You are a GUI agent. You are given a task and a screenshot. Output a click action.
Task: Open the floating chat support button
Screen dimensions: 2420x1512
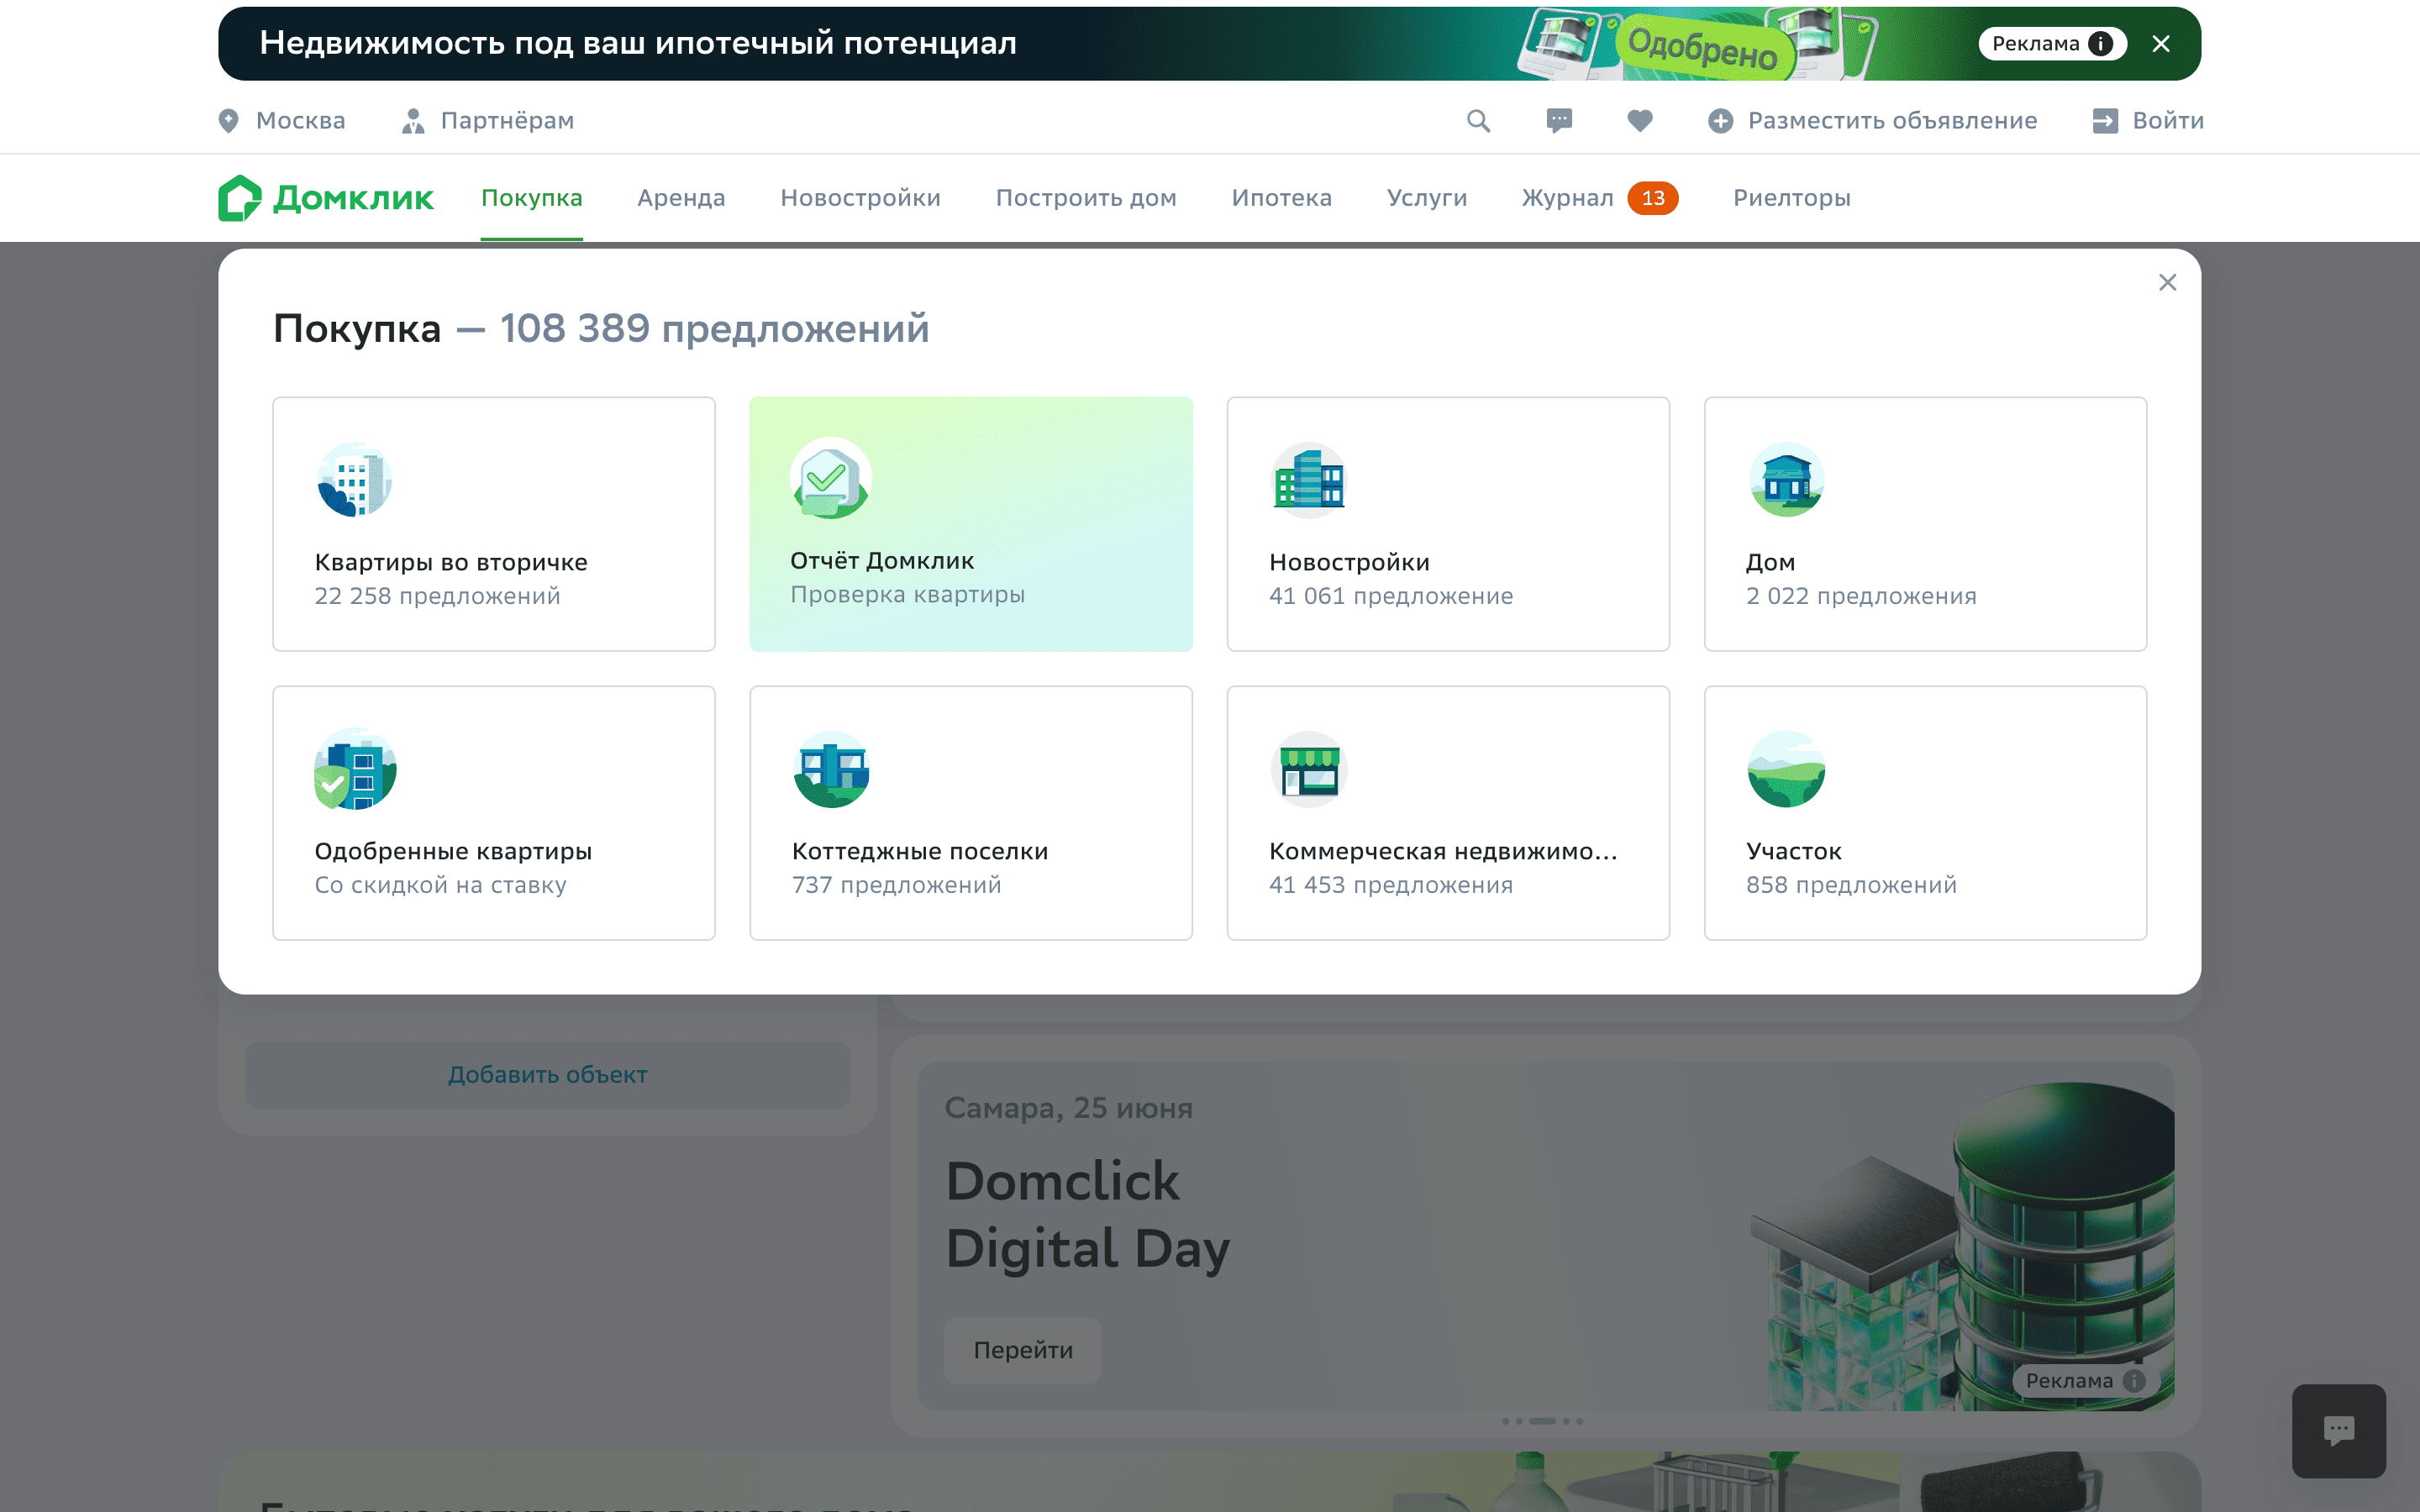2338,1430
